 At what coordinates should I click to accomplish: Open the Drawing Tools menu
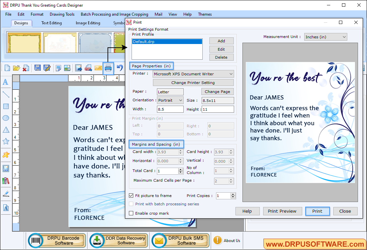point(62,14)
